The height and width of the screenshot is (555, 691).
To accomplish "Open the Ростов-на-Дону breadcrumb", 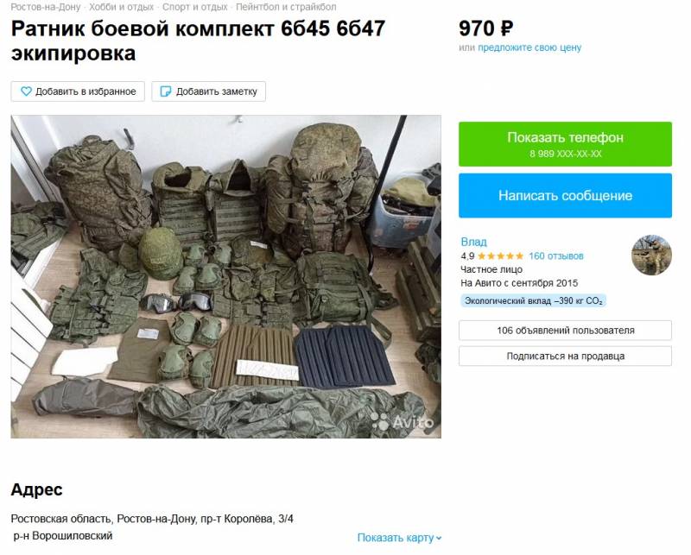I will click(46, 7).
